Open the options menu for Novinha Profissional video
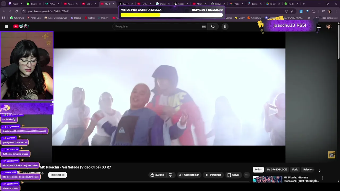340x191 pixels. click(322, 178)
